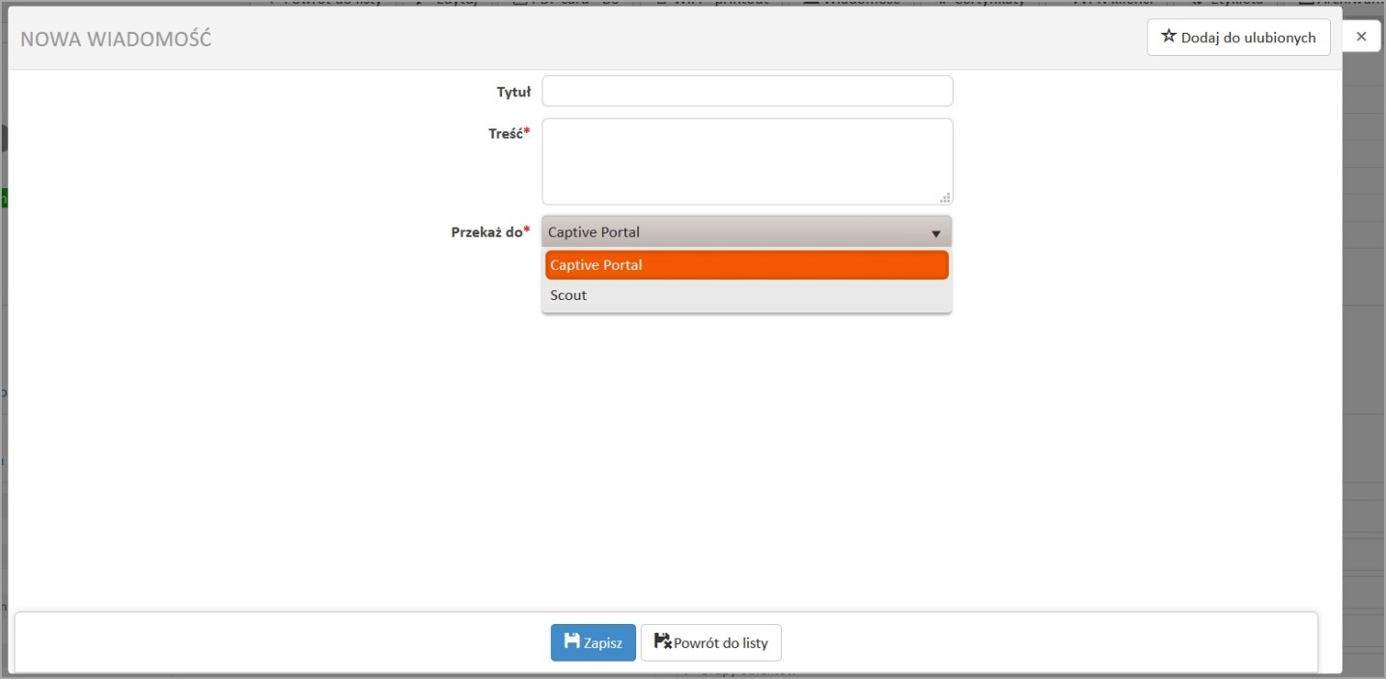Close the Nowa Wiadomość dialog
The width and height of the screenshot is (1386, 679).
click(x=1361, y=36)
